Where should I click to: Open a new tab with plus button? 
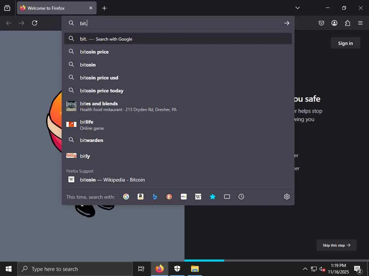pos(104,8)
